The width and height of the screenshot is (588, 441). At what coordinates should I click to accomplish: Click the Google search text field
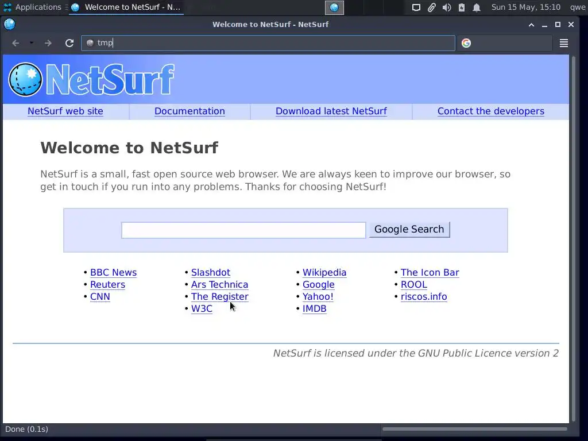click(243, 230)
